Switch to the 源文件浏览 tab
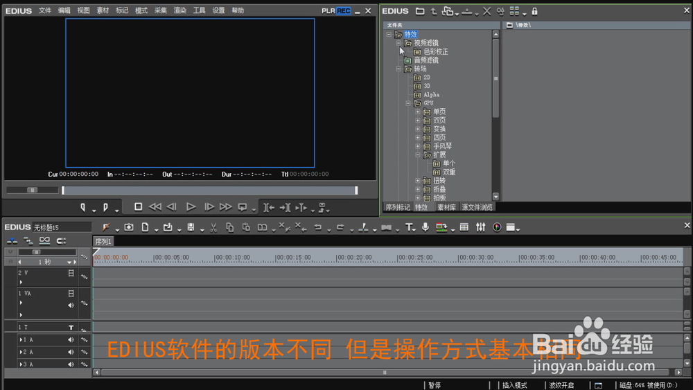 [x=477, y=207]
